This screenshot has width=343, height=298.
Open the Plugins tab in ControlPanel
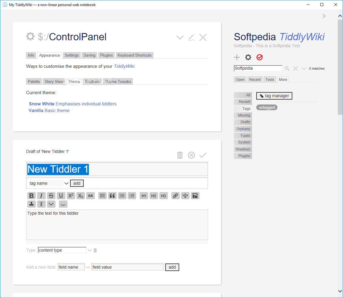[x=106, y=55]
